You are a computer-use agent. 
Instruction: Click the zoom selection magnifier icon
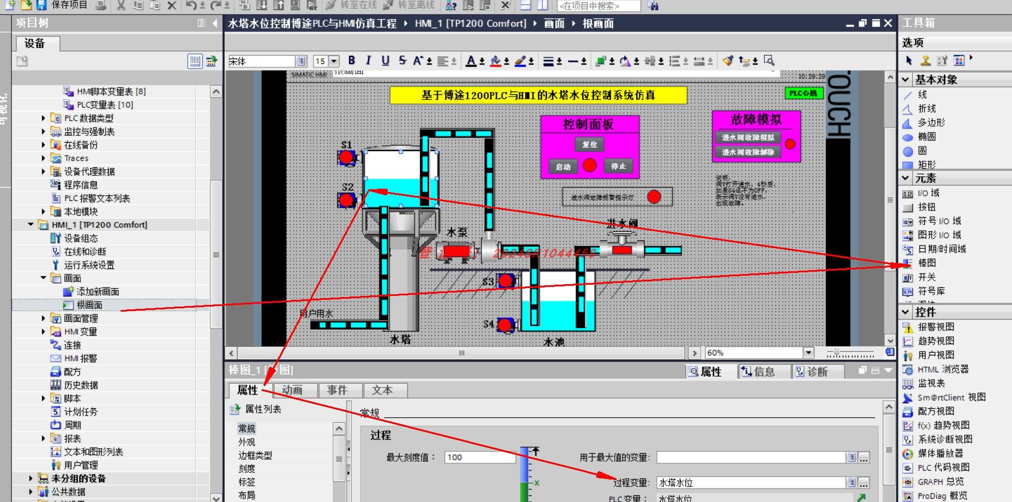[769, 60]
